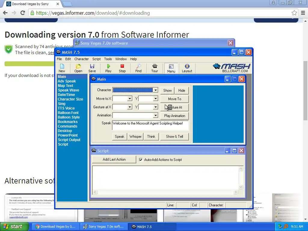308x231 pixels.
Task: Open the Script menu in menu bar
Action: click(x=97, y=59)
